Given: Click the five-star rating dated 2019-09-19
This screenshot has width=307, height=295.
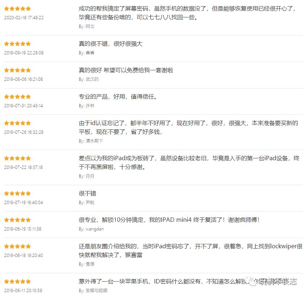Looking at the screenshot, I should click(x=17, y=44).
